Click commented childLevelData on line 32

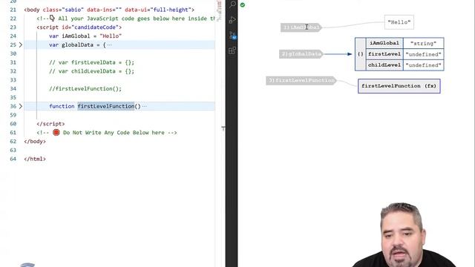coord(91,71)
